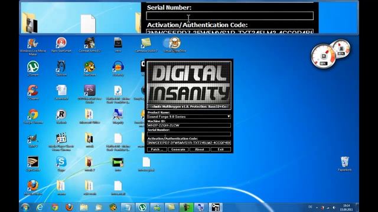Click the empty Serial Number field in keygen window
This screenshot has width=378, height=212.
coord(189,134)
